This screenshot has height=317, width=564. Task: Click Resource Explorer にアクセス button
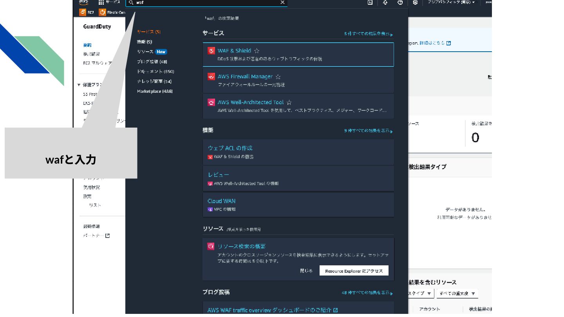click(x=354, y=271)
